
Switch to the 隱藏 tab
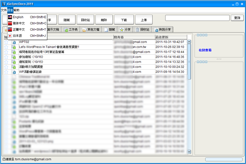(x=109, y=30)
